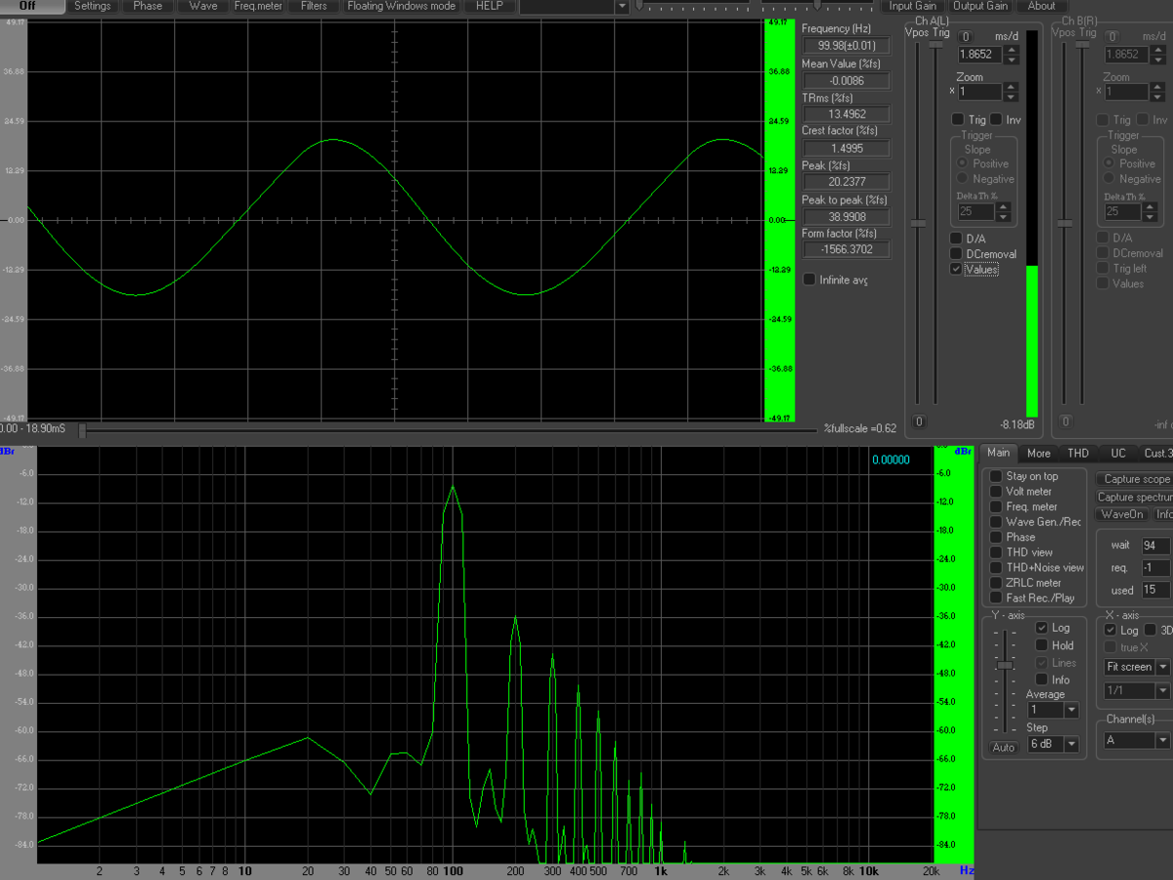Enable ZRLC meter checkbox
This screenshot has height=880, width=1173.
pos(996,583)
